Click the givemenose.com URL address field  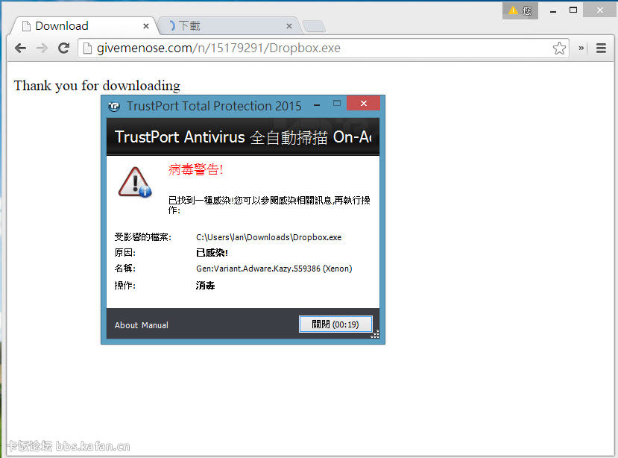324,48
